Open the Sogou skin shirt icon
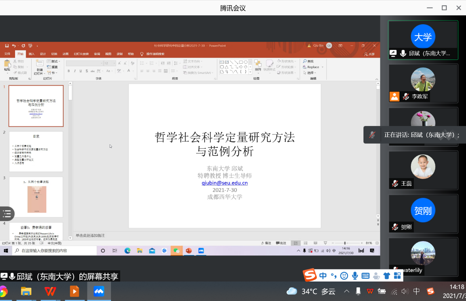Screen dimensions: 466x301 pyautogui.click(x=387, y=276)
